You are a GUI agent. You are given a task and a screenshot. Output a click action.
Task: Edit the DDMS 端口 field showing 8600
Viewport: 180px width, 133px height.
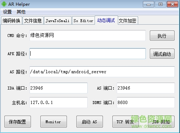click(x=146, y=103)
